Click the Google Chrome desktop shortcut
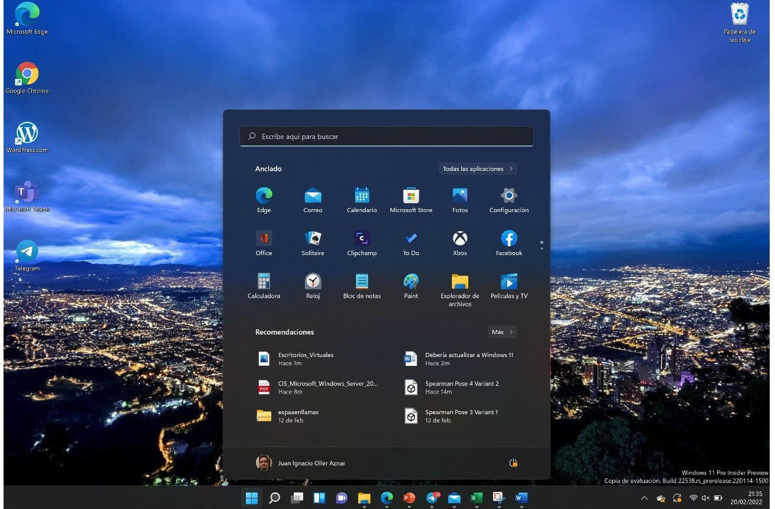The image size is (775, 509). [27, 78]
